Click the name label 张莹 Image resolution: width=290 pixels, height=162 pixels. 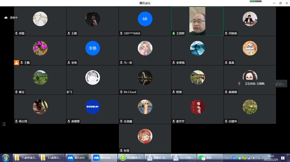[126, 150]
